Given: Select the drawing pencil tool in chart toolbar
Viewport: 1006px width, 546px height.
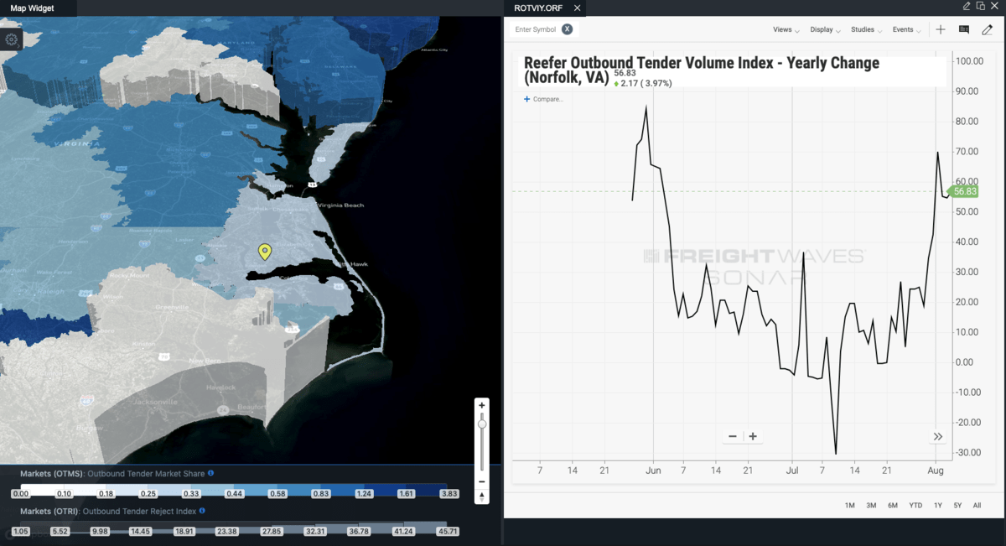Looking at the screenshot, I should (x=988, y=29).
